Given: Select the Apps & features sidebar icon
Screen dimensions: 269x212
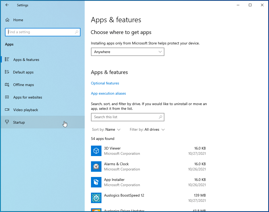Looking at the screenshot, I should pos(7,60).
